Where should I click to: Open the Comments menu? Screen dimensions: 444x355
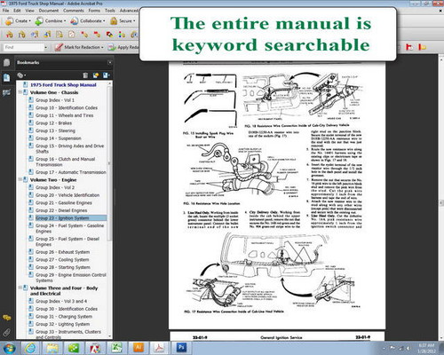(x=74, y=11)
